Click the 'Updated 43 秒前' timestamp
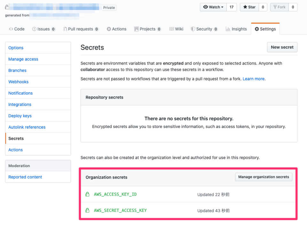 pyautogui.click(x=213, y=211)
